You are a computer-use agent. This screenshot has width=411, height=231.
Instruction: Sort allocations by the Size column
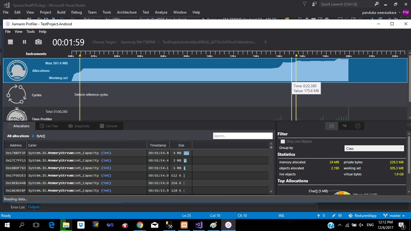coord(181,145)
